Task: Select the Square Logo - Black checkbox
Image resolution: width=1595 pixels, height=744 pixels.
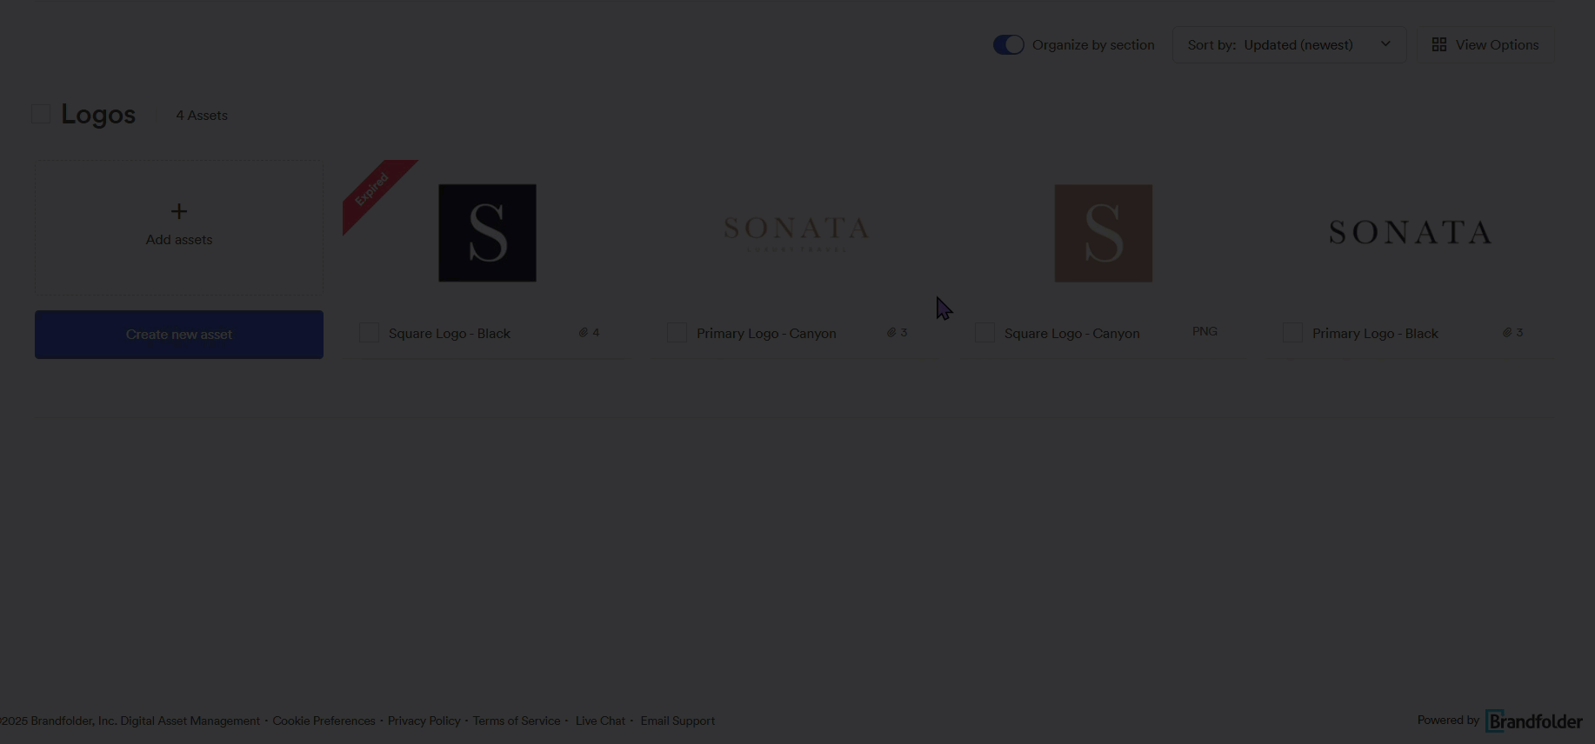Action: (370, 333)
